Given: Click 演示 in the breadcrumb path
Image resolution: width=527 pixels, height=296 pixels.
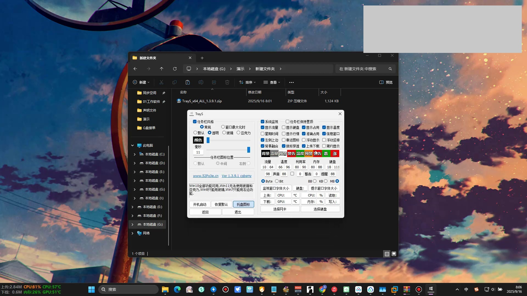Looking at the screenshot, I should [x=240, y=69].
